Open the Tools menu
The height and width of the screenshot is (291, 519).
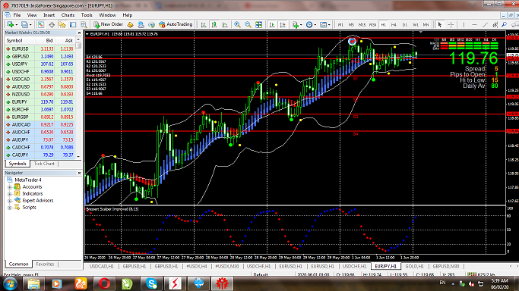tap(87, 15)
